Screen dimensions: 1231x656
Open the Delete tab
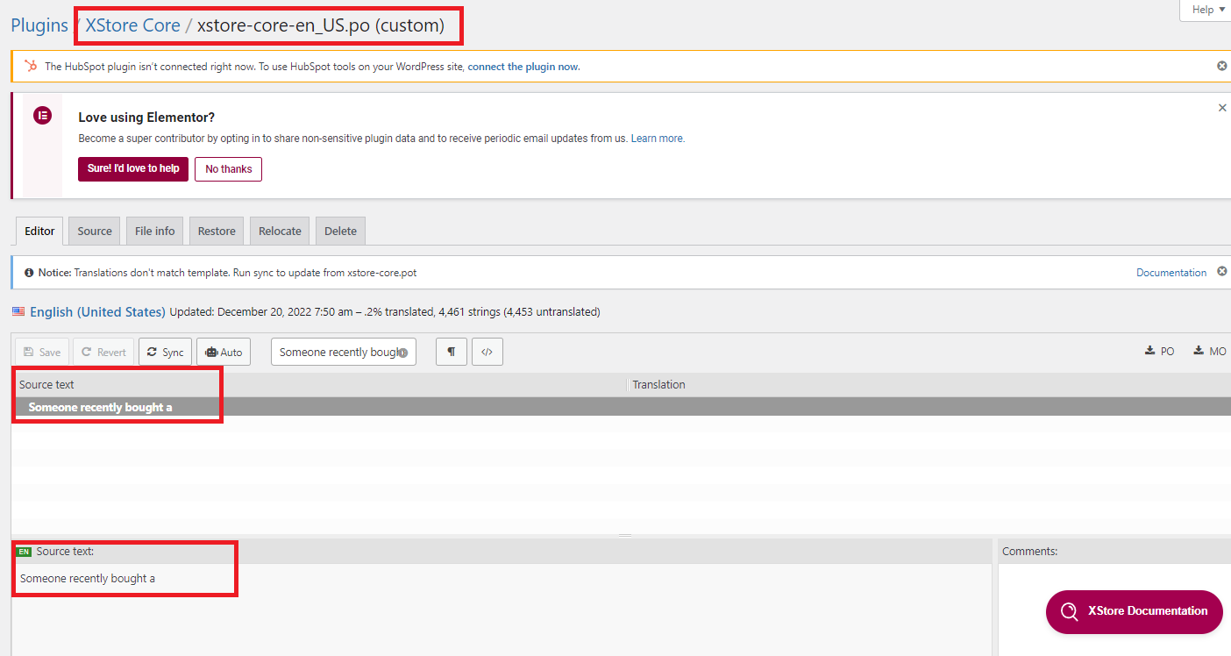pos(340,231)
